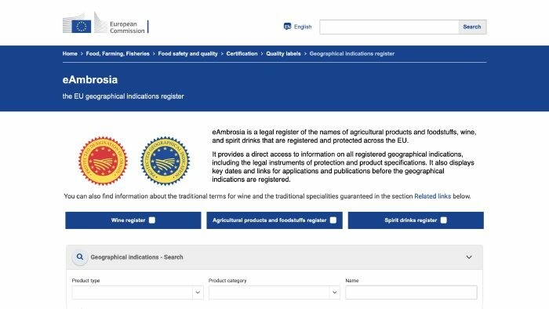Open the Quality labels breadcrumb
This screenshot has width=549, height=309.
283,53
